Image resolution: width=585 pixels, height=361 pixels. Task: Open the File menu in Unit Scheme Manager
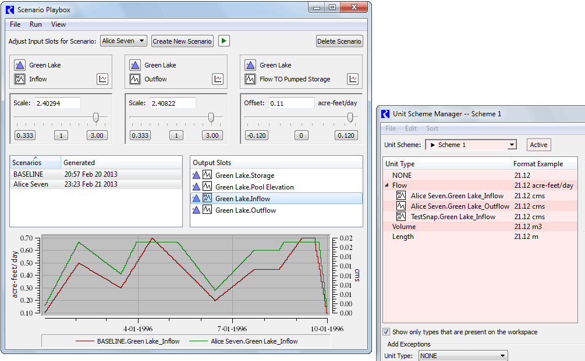(x=391, y=128)
